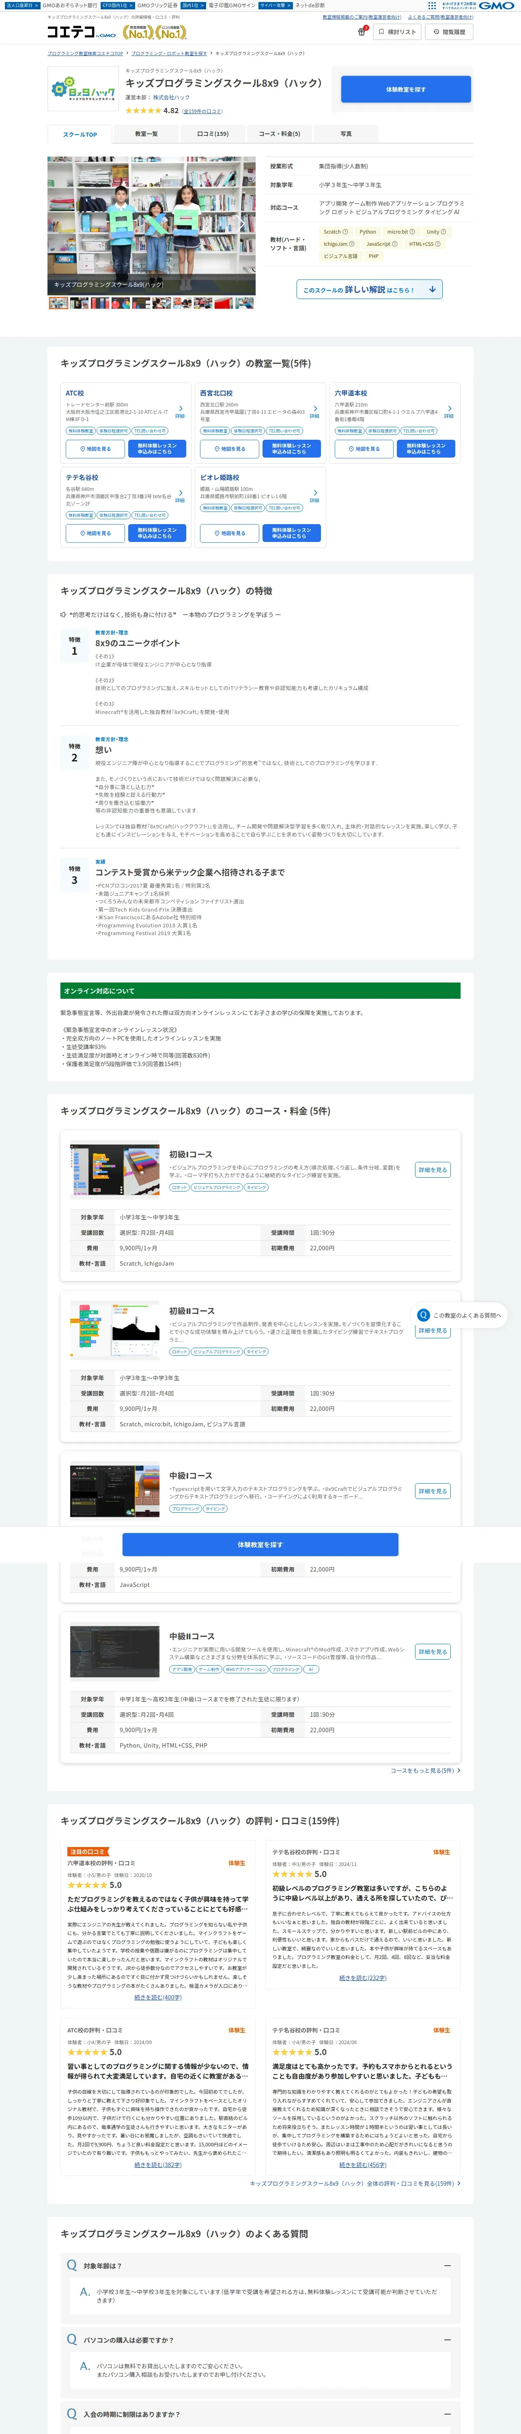521x2434 pixels.
Task: Select the スクールTOP tab
Action: click(x=80, y=134)
